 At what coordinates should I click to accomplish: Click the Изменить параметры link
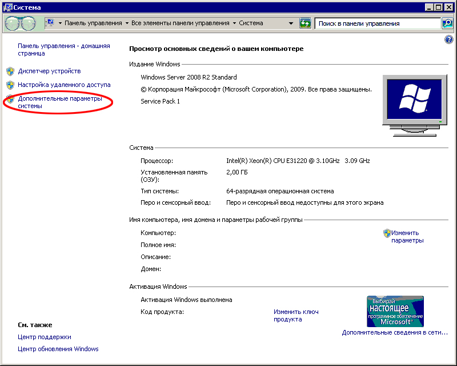(x=407, y=237)
